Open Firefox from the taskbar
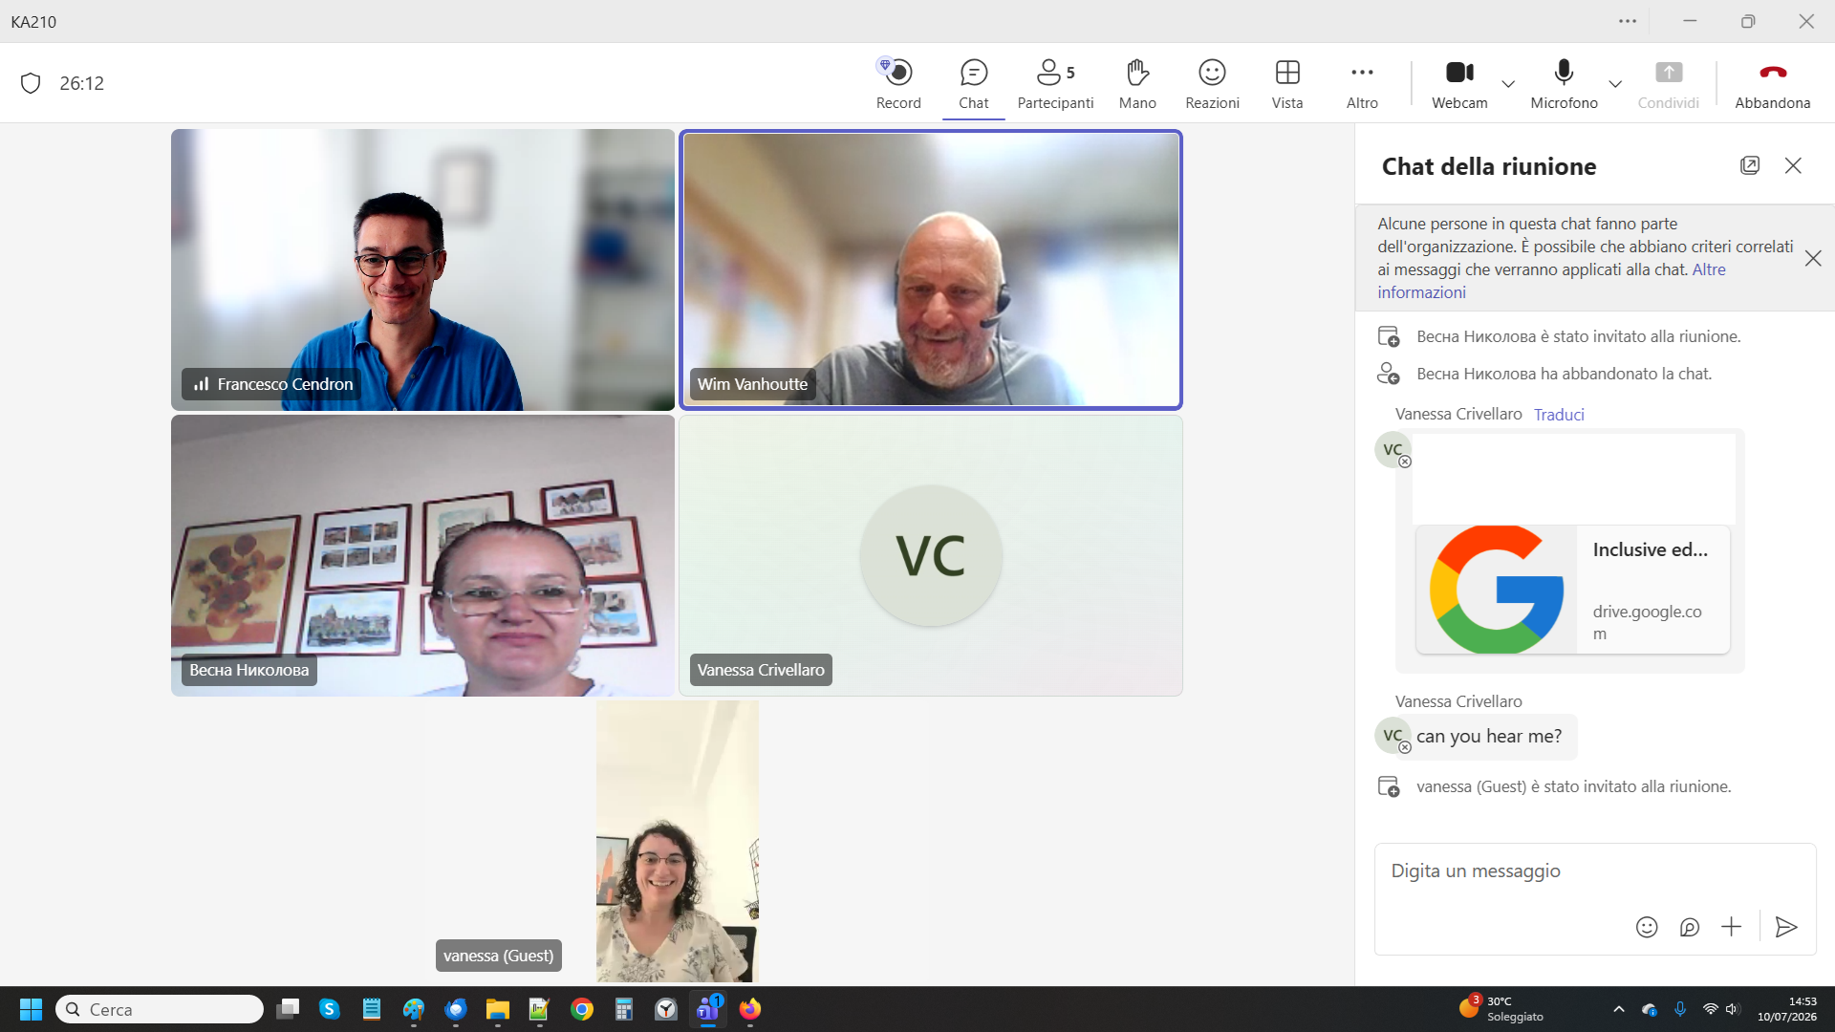This screenshot has height=1032, width=1835. pyautogui.click(x=750, y=1009)
